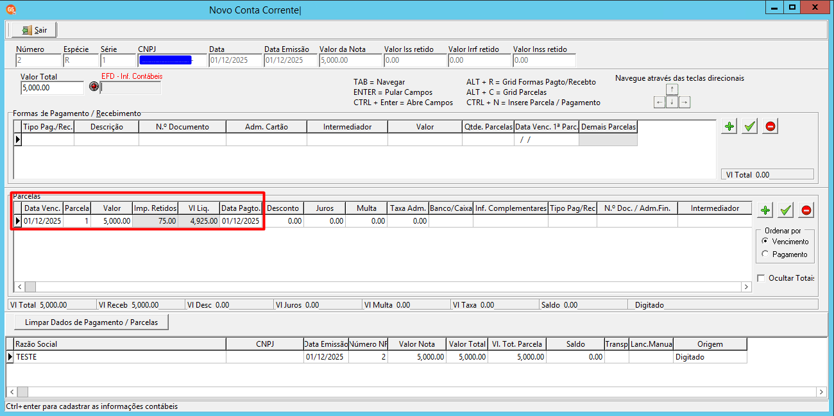This screenshot has width=834, height=416.
Task: Click the Espécie field
Action: tap(80, 60)
